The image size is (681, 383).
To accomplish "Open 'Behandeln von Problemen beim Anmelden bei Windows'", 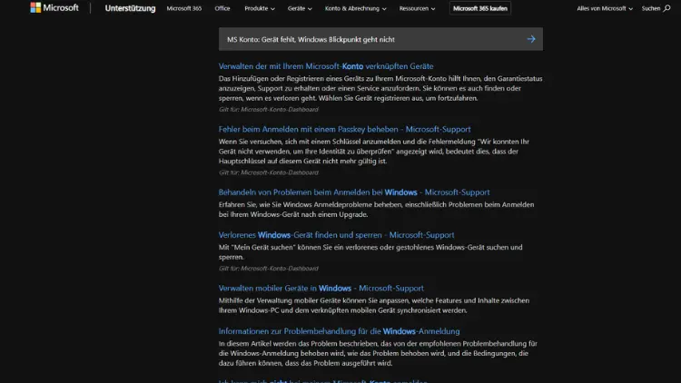I will [x=354, y=191].
